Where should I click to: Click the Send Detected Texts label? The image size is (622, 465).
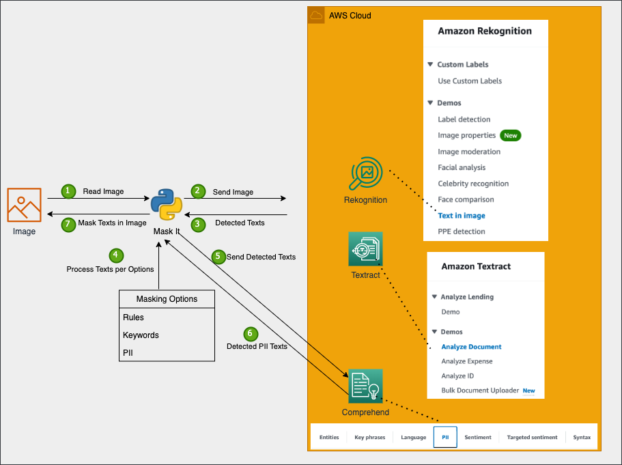pyautogui.click(x=261, y=257)
